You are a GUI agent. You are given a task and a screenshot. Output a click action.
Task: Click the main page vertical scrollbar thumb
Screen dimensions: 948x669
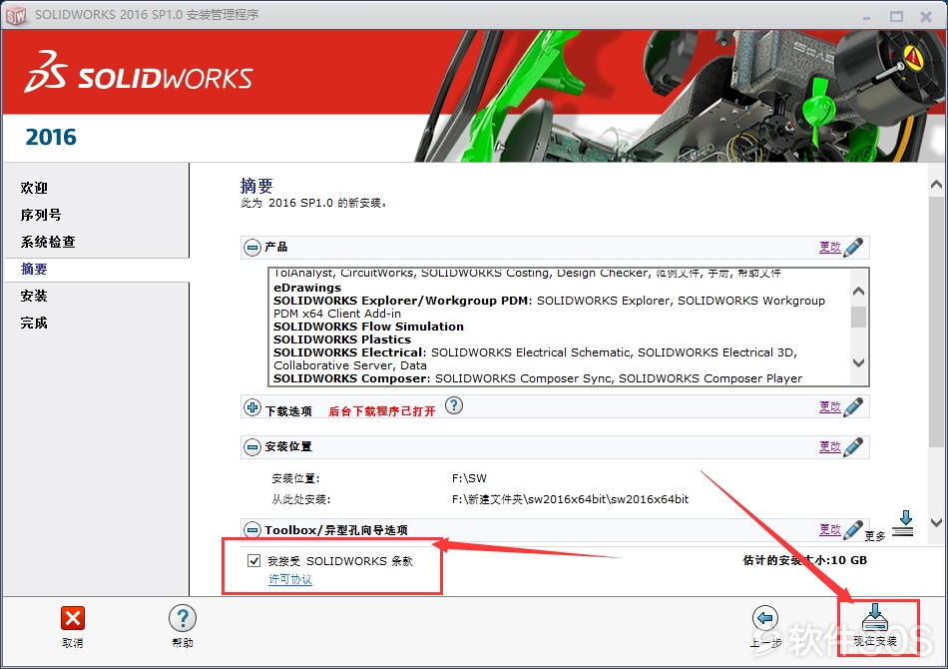pos(936,321)
